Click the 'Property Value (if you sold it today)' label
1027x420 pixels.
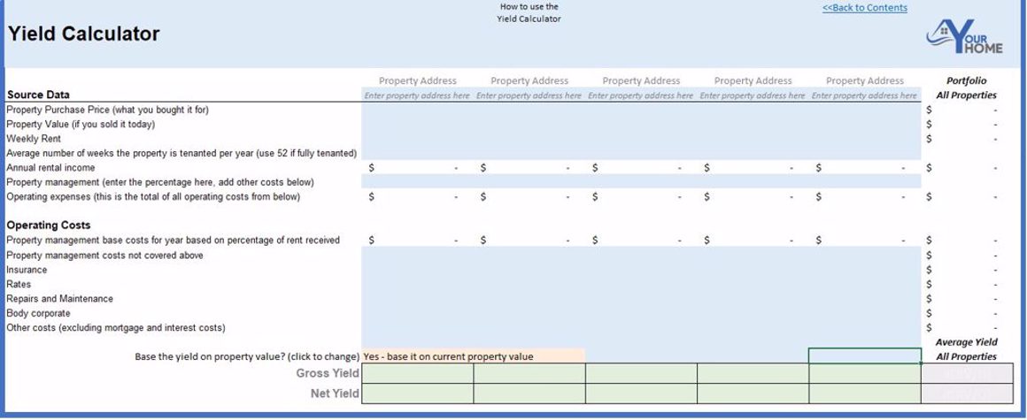tap(81, 125)
